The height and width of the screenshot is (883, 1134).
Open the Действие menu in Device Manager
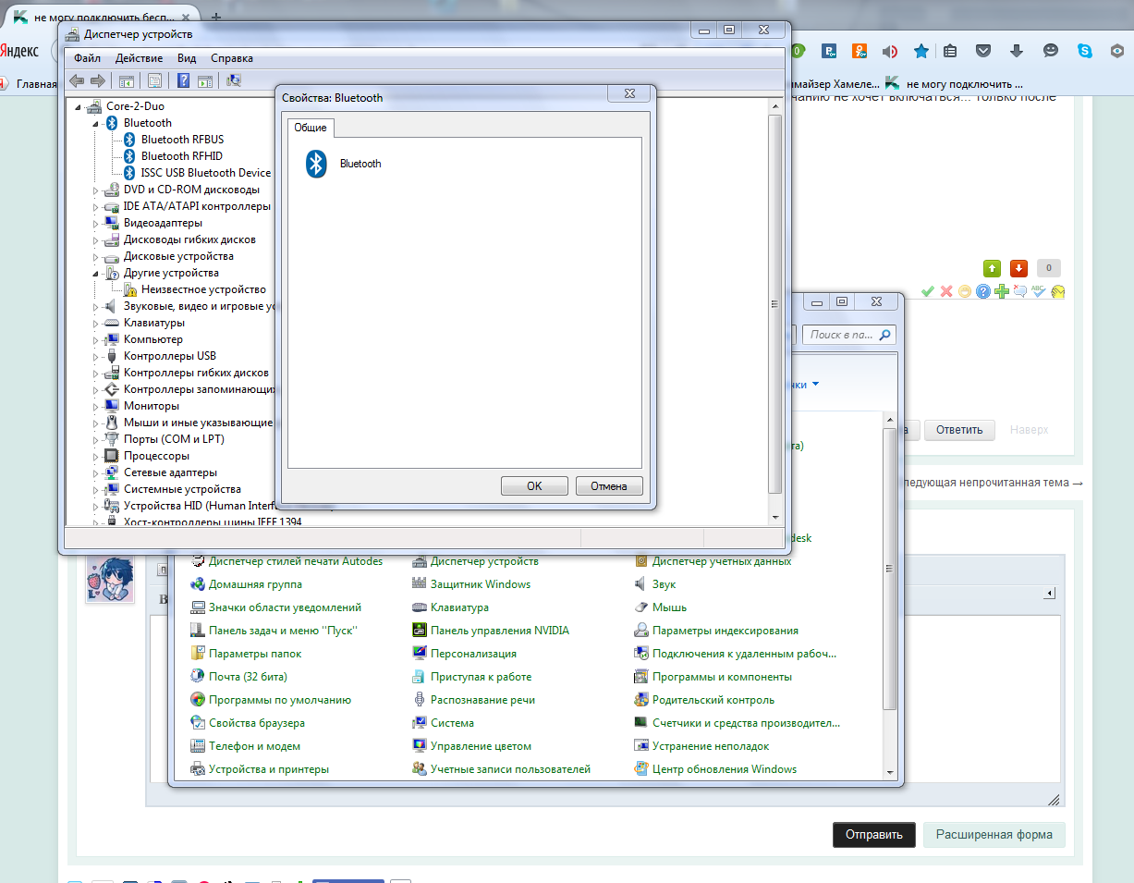click(139, 58)
